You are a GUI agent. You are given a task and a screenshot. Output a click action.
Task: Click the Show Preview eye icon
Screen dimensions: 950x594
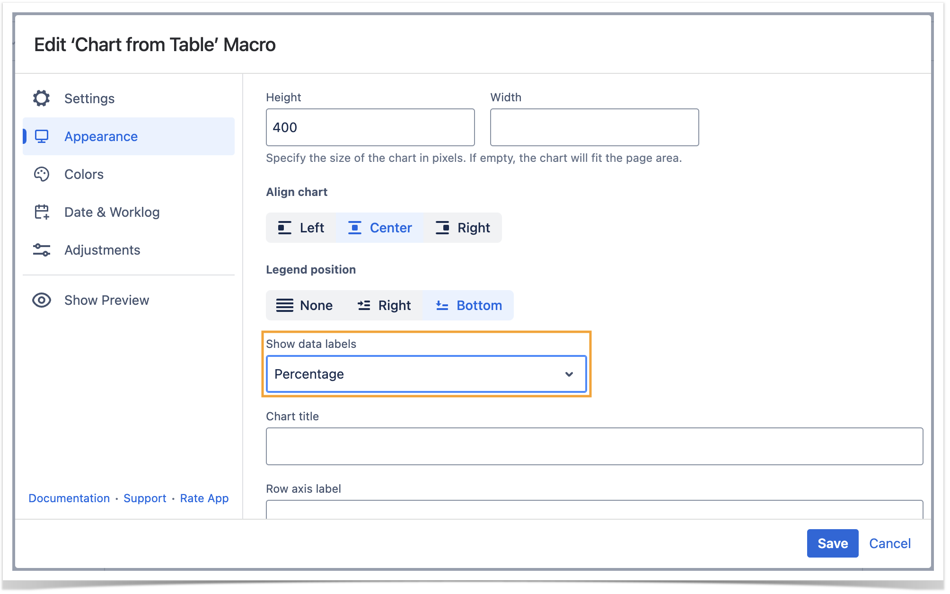click(x=42, y=300)
